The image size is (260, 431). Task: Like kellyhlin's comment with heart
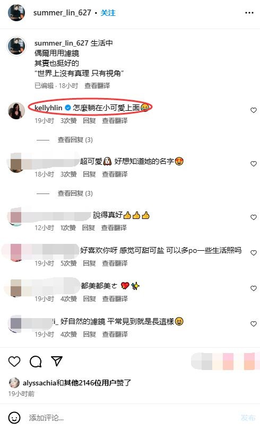254,110
